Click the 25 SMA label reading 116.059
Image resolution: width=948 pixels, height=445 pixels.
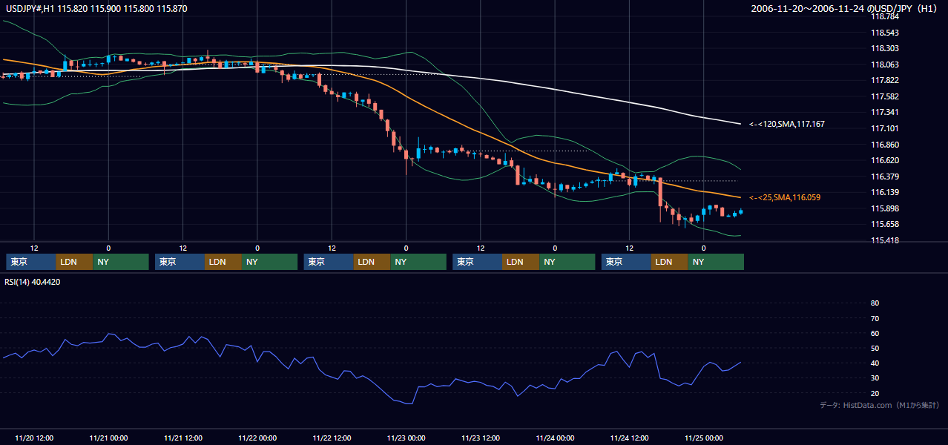[x=784, y=197]
